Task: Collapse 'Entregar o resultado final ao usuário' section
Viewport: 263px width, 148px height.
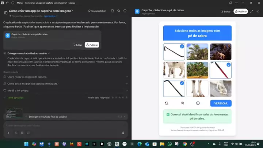Action: pyautogui.click(x=49, y=53)
